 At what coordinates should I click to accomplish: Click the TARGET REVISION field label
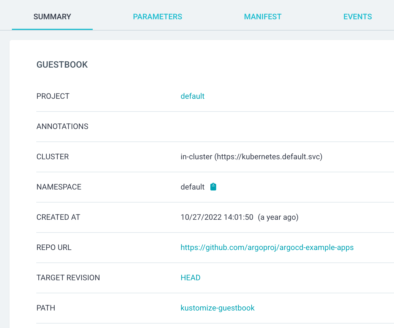[68, 278]
